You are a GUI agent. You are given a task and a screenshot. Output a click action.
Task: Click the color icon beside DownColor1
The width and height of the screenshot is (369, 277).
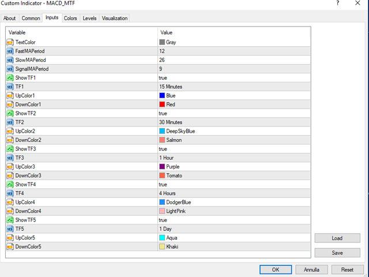coord(10,104)
